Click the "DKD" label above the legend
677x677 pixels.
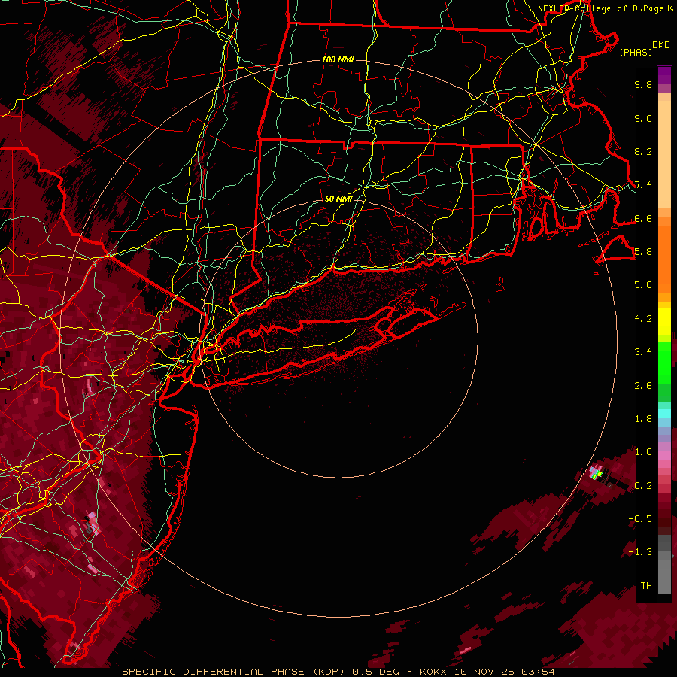[x=661, y=45]
